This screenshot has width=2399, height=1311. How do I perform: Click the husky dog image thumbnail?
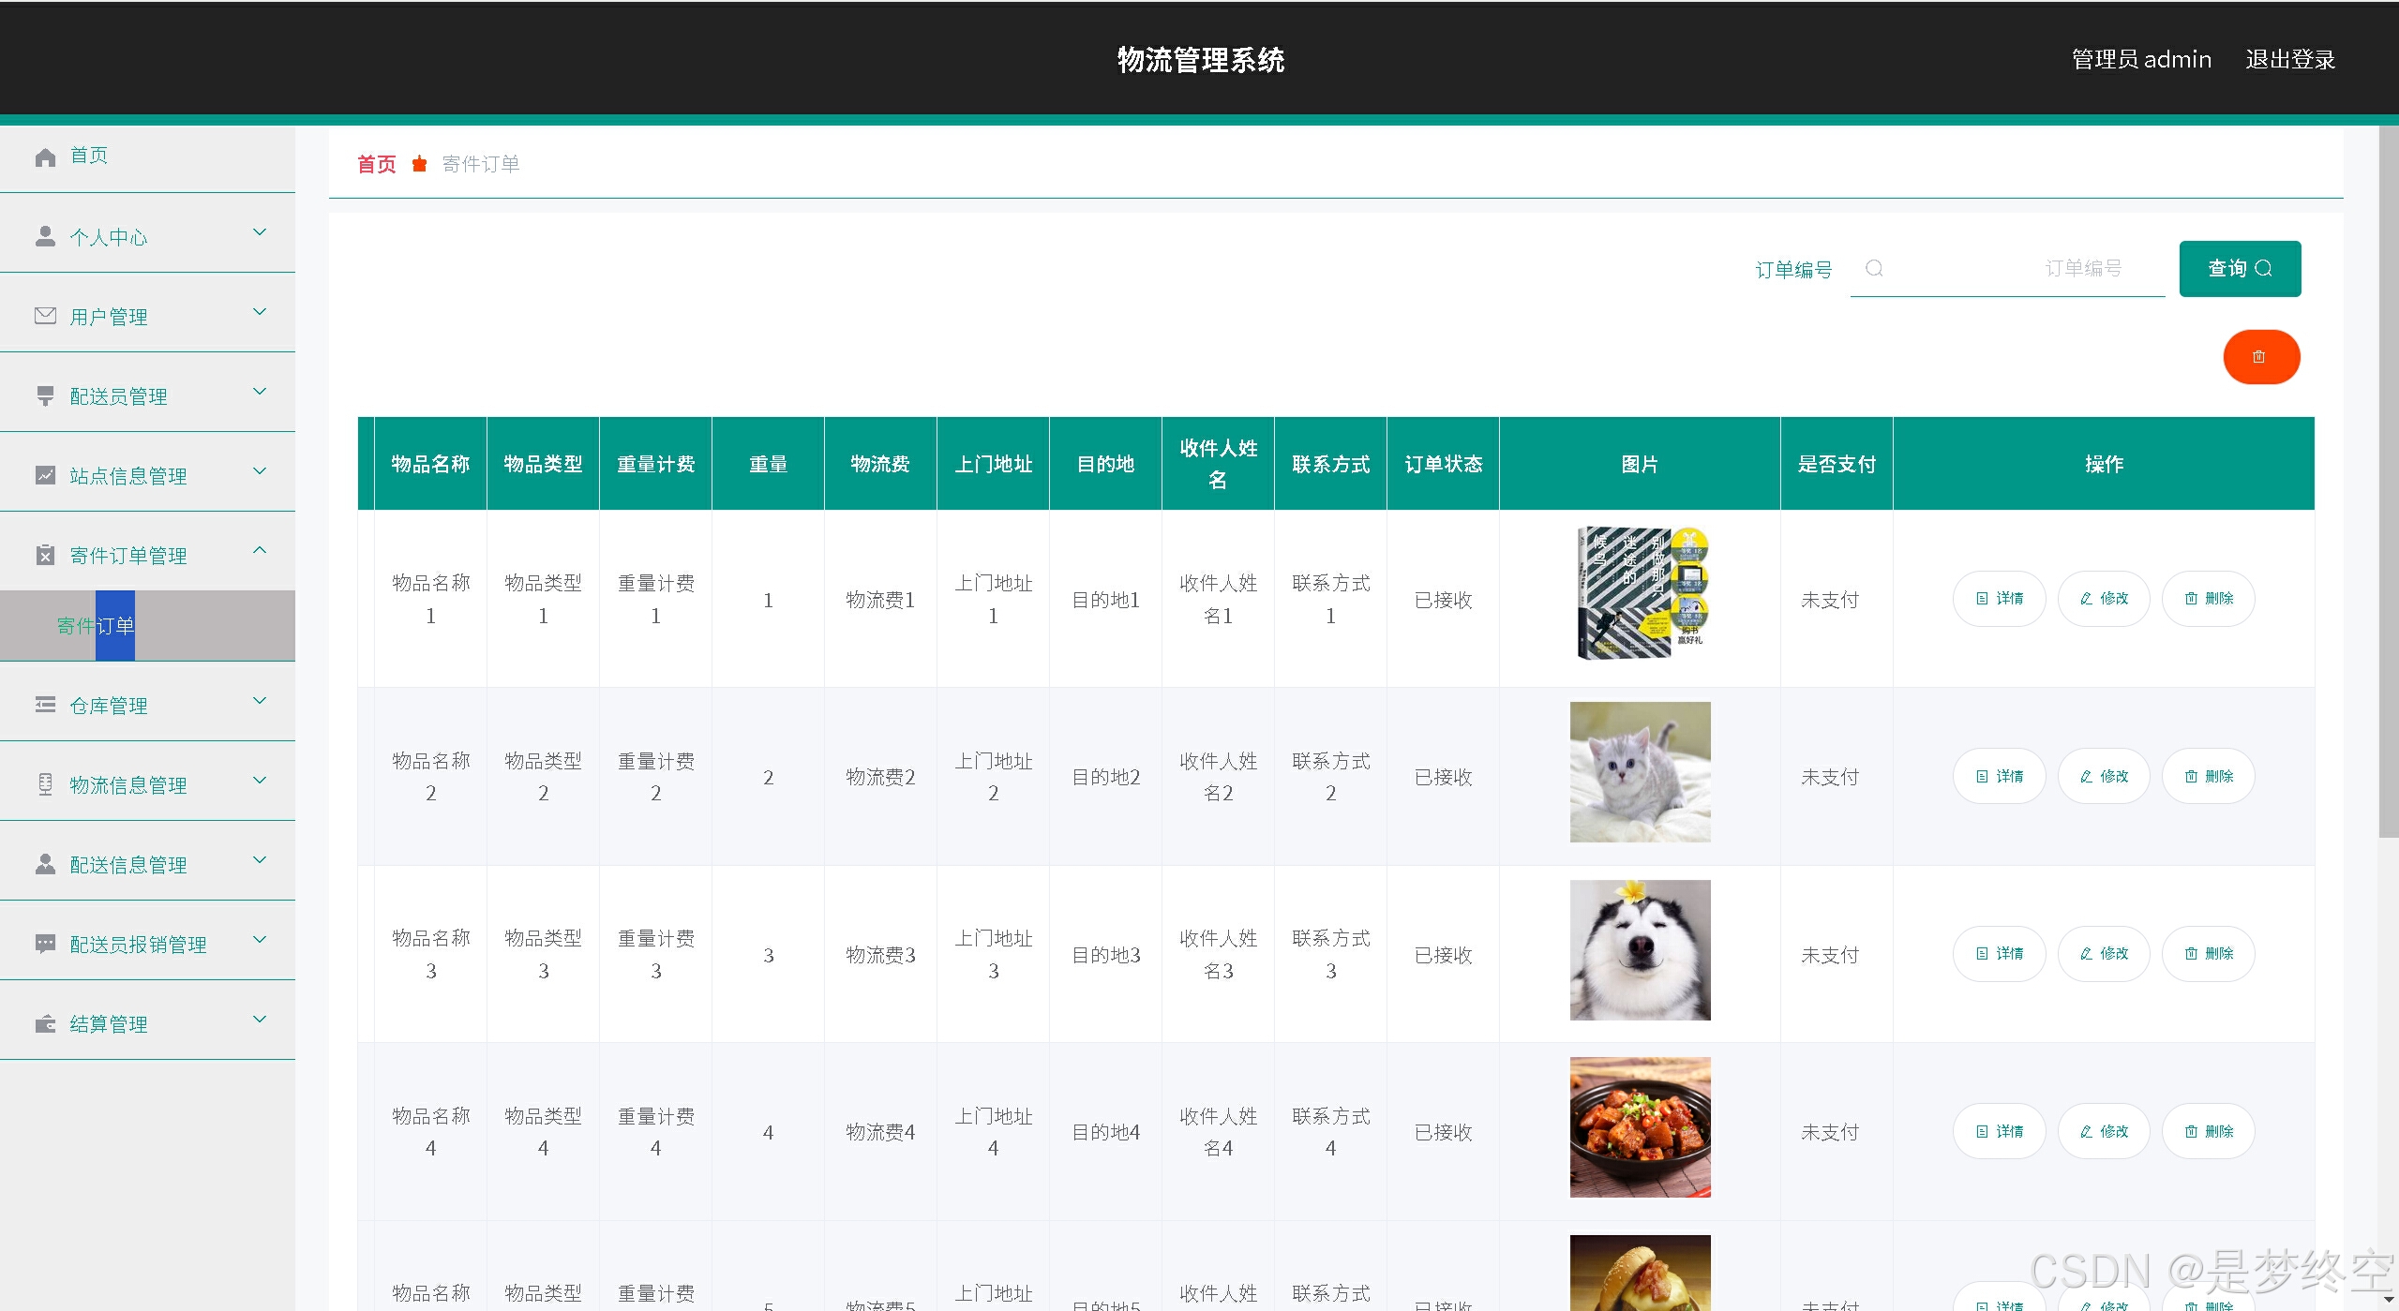tap(1640, 950)
